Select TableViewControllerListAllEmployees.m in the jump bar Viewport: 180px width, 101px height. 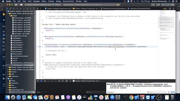(x=113, y=8)
